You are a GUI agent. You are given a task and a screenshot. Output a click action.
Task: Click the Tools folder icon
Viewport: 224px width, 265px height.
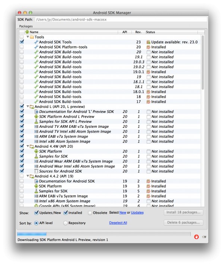click(32, 37)
